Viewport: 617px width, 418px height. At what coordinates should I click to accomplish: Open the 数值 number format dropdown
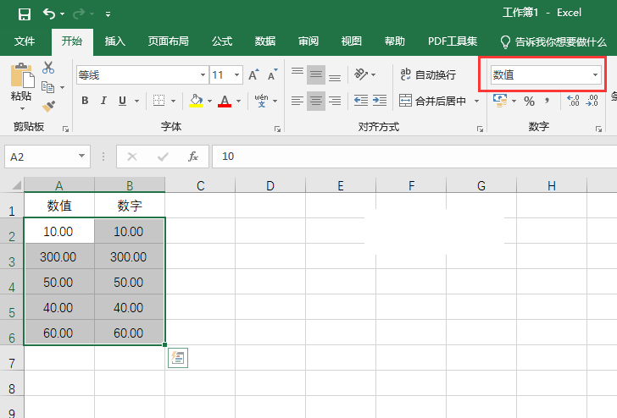point(595,74)
